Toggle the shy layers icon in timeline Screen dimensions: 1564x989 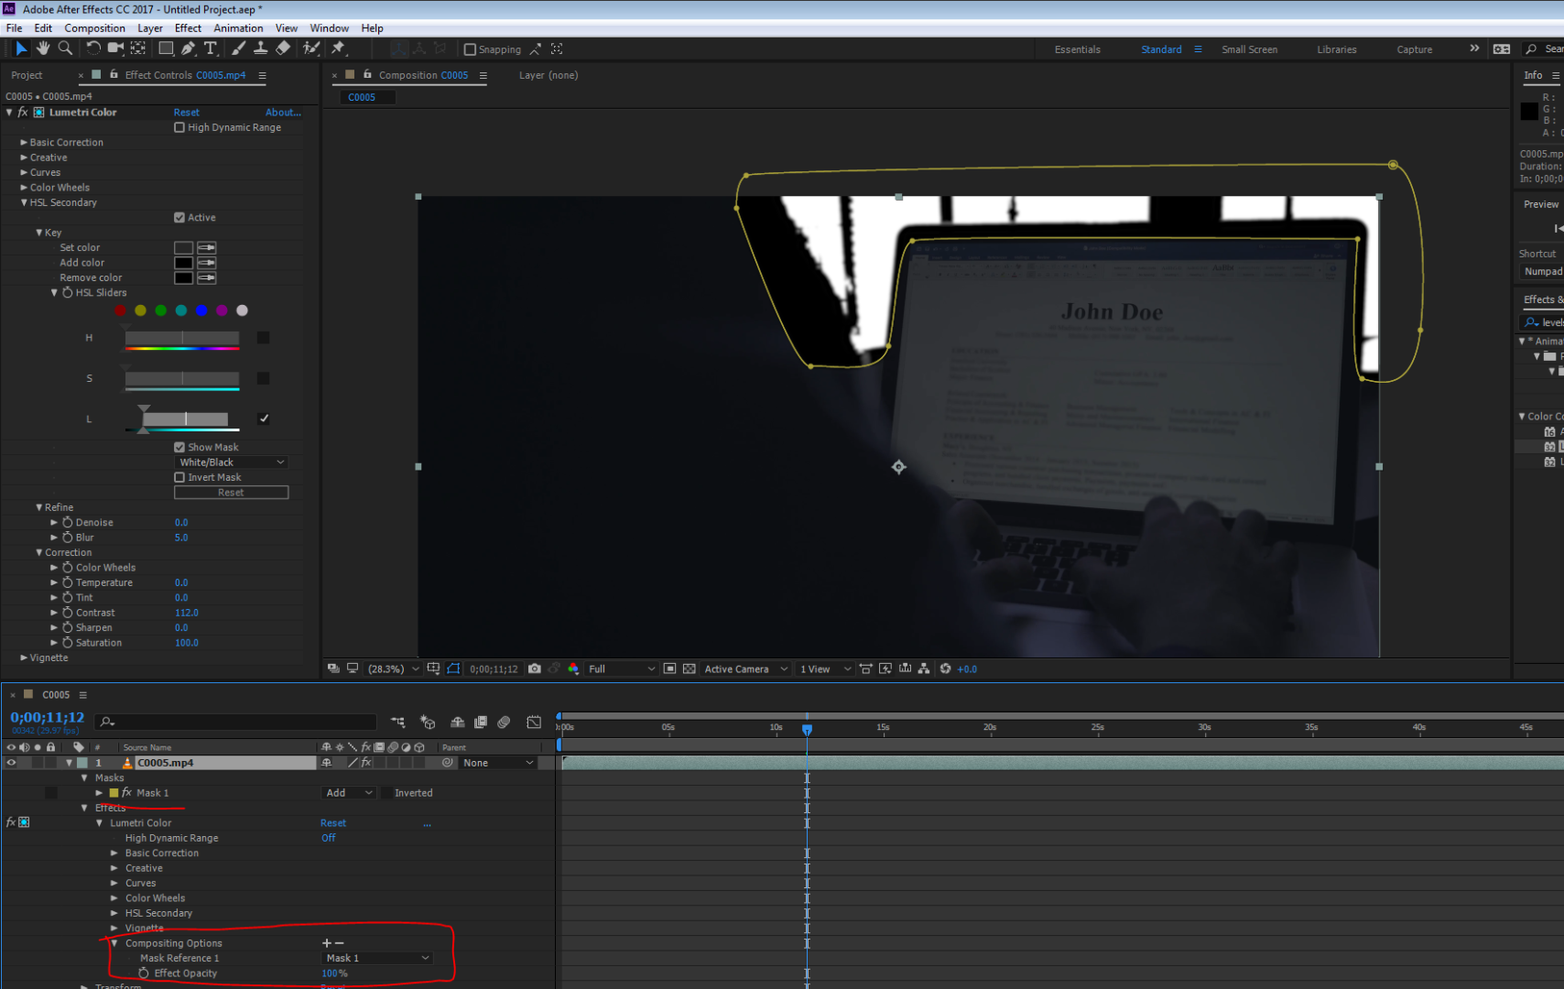[x=458, y=723]
